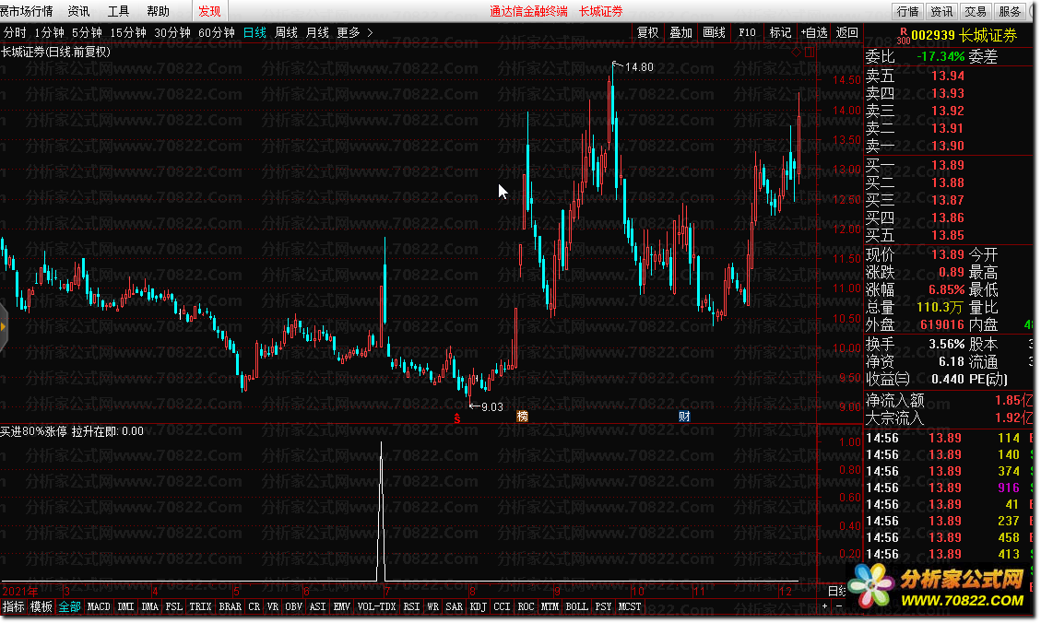Apply the OBV indicator
1041x623 pixels.
tap(294, 606)
